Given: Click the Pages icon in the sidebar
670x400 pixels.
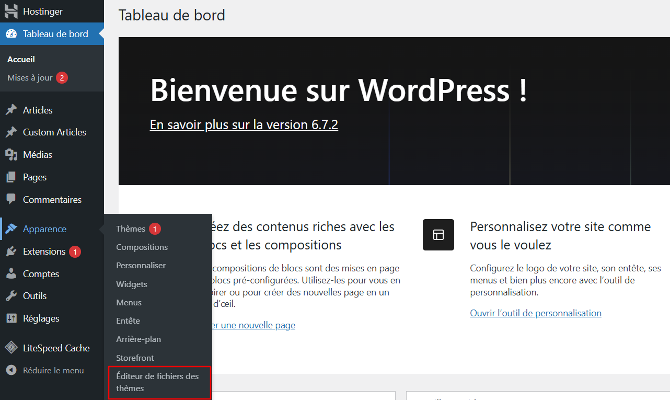Looking at the screenshot, I should [x=11, y=177].
